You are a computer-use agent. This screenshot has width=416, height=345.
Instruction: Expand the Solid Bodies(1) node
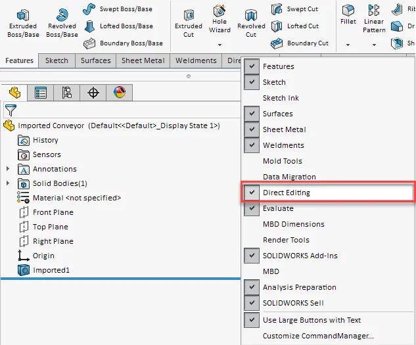[8, 183]
